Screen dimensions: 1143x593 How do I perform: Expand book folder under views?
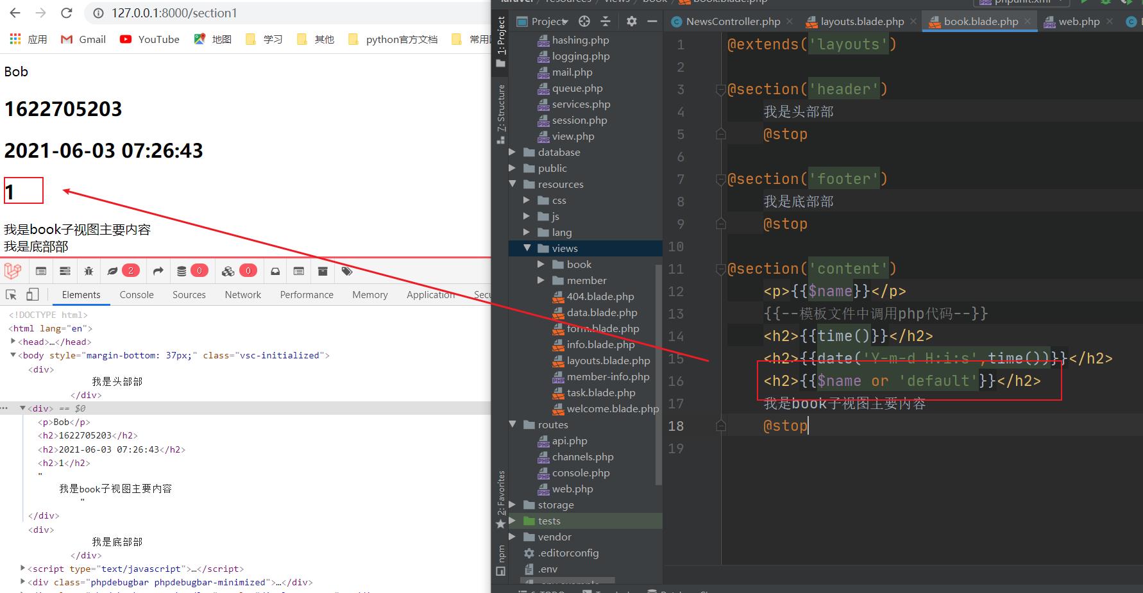click(541, 264)
